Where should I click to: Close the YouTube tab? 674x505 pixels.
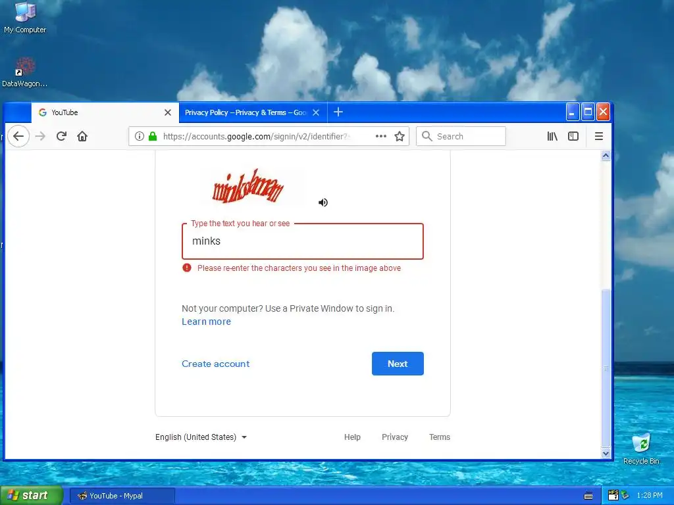tap(168, 112)
